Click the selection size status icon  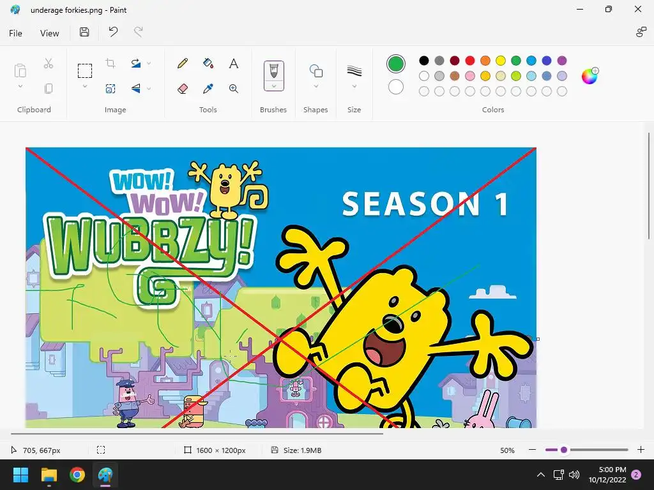(101, 450)
